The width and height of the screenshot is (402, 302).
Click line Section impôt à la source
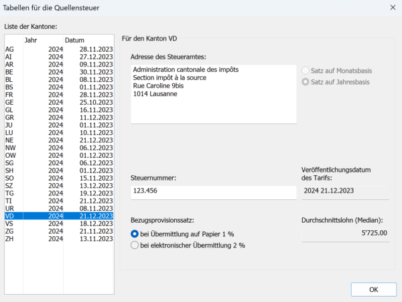click(x=170, y=78)
